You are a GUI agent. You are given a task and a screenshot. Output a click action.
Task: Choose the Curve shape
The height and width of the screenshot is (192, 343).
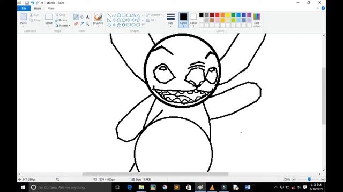pyautogui.click(x=114, y=15)
